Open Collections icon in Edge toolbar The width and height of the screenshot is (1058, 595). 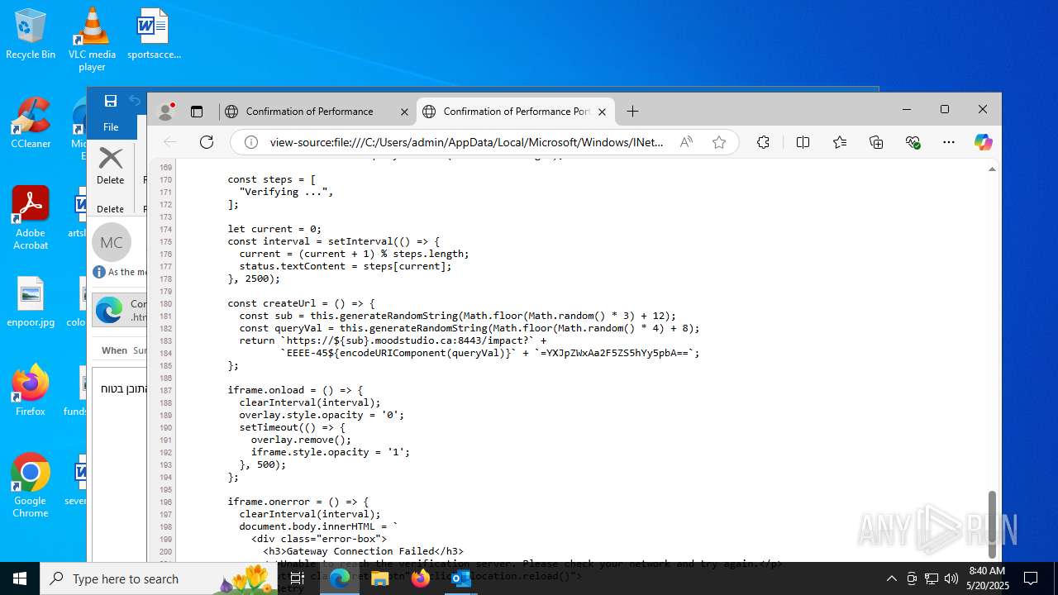876,142
